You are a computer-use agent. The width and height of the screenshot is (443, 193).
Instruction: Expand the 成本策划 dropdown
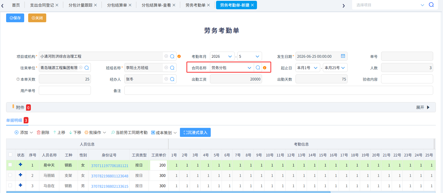(175, 133)
